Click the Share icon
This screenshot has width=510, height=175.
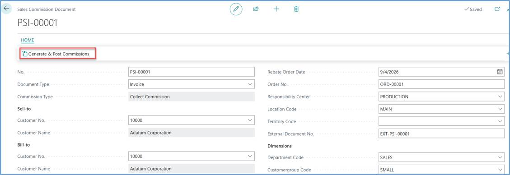tap(256, 9)
